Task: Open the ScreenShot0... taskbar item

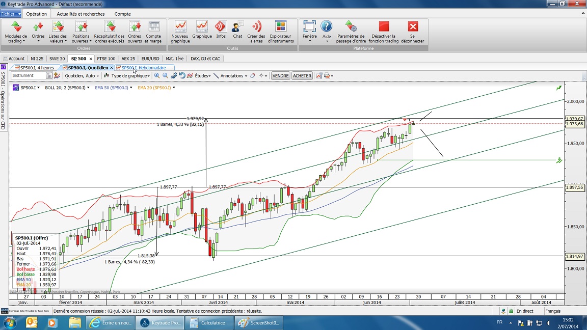Action: tap(259, 322)
